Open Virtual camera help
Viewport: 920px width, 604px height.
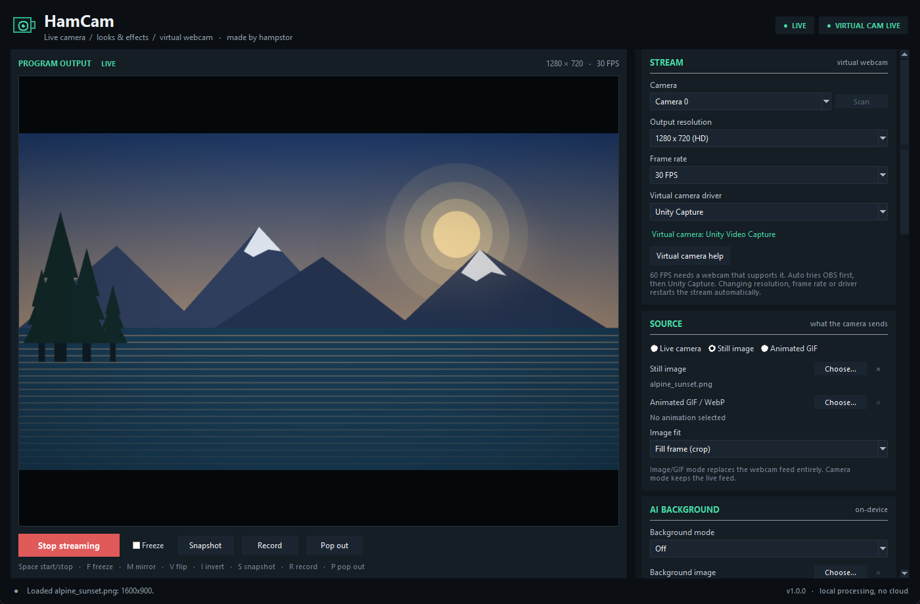coord(690,256)
